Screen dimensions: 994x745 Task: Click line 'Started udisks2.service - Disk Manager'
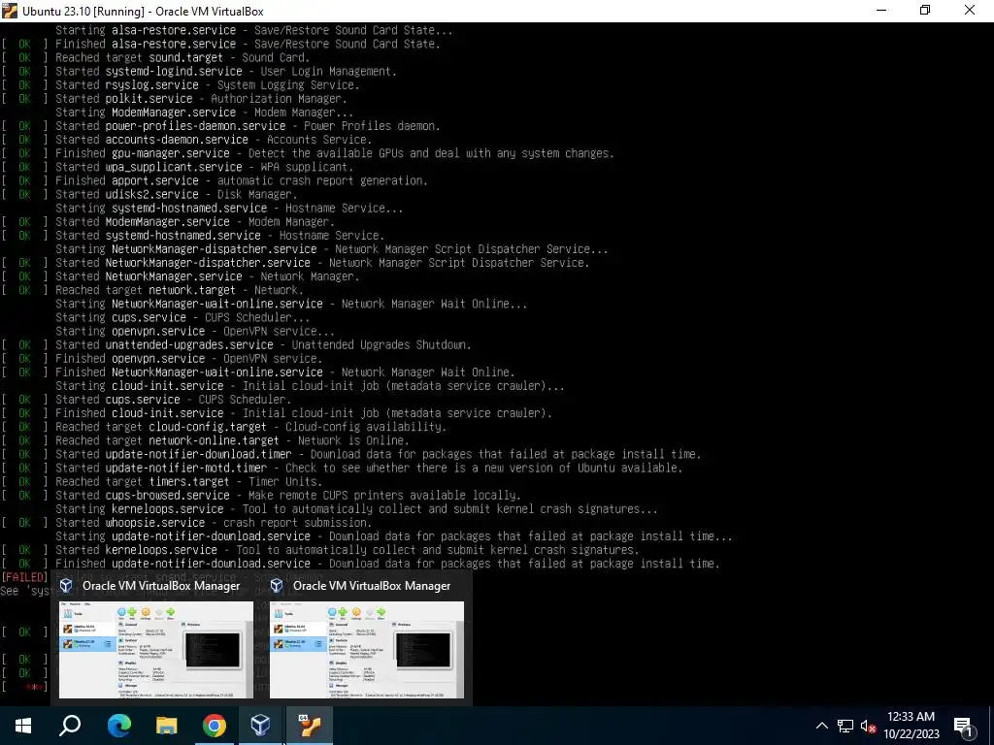pyautogui.click(x=176, y=194)
